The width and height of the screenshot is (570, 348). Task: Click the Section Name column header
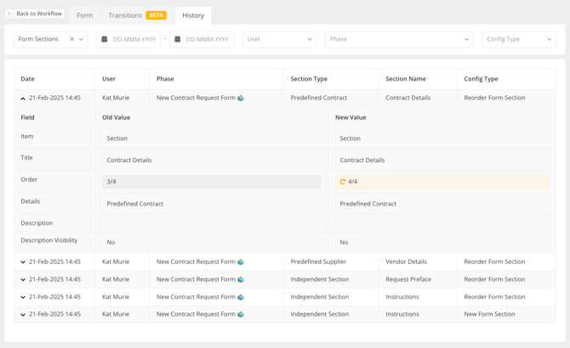(406, 79)
